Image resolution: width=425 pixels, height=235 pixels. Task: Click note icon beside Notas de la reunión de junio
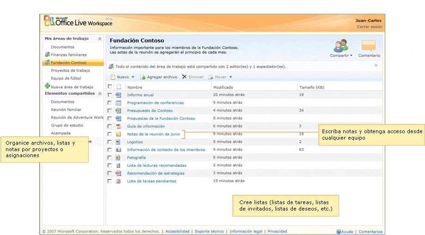(118, 134)
